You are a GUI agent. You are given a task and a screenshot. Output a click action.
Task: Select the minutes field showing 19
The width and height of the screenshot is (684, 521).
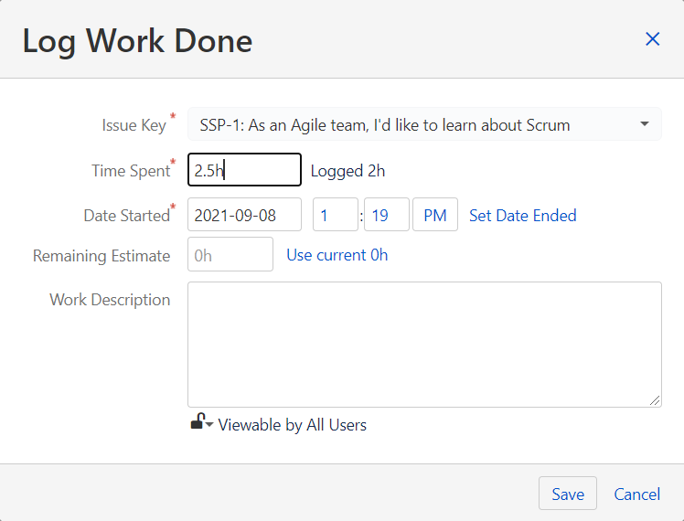386,216
